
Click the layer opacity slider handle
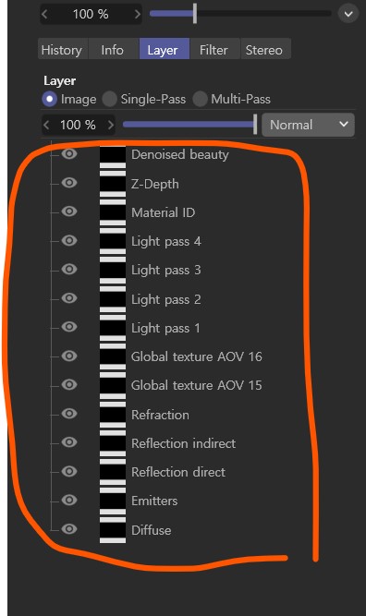pos(255,124)
